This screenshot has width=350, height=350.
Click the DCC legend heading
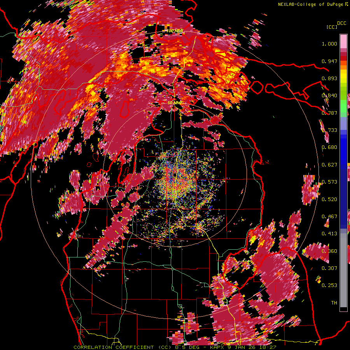341,23
